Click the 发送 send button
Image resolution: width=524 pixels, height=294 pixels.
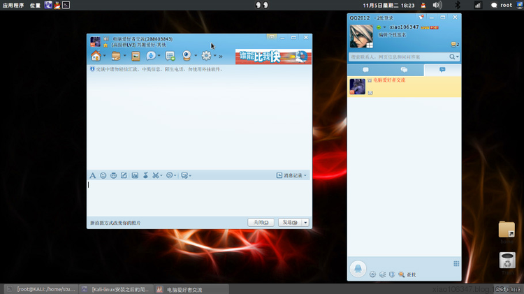[x=289, y=222]
